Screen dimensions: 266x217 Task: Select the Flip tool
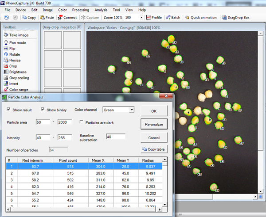[x=12, y=49]
